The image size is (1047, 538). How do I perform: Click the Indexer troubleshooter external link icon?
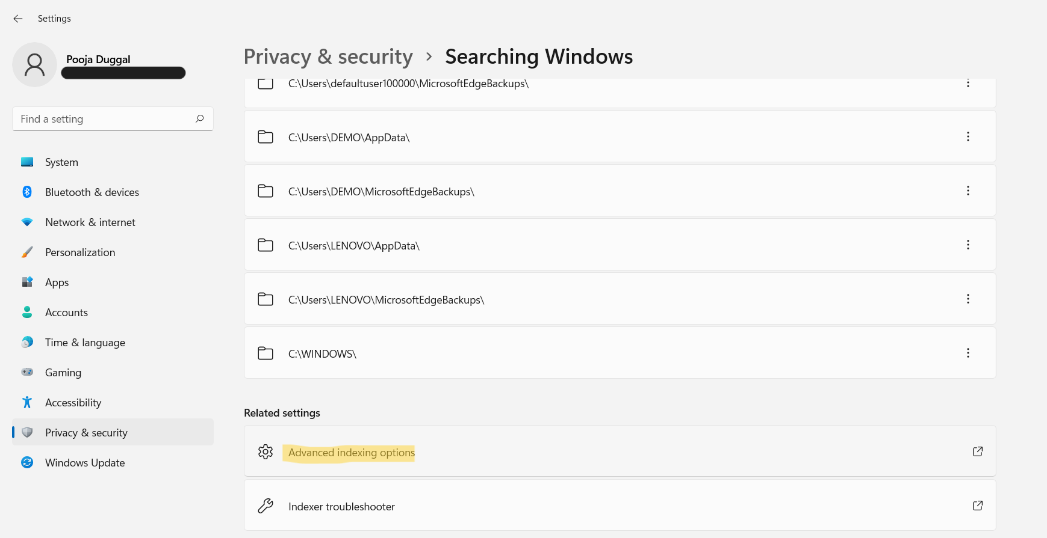(x=977, y=506)
